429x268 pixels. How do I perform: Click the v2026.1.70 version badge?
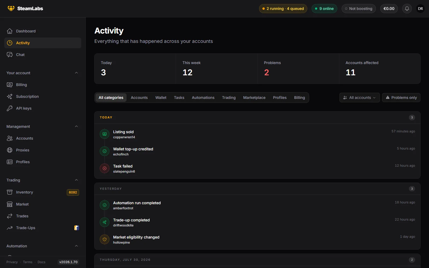68,262
